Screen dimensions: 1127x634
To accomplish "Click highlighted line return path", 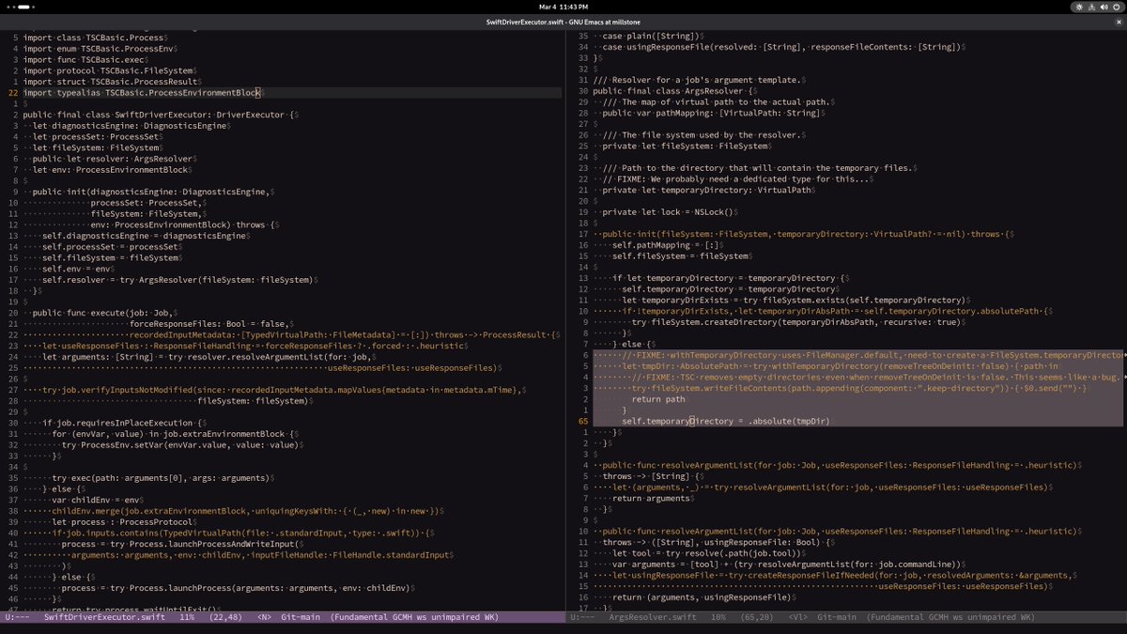I will pyautogui.click(x=659, y=399).
